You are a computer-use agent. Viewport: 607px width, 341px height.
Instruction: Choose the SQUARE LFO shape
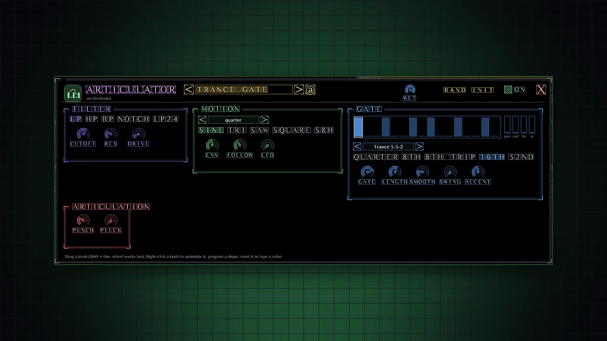click(x=292, y=130)
